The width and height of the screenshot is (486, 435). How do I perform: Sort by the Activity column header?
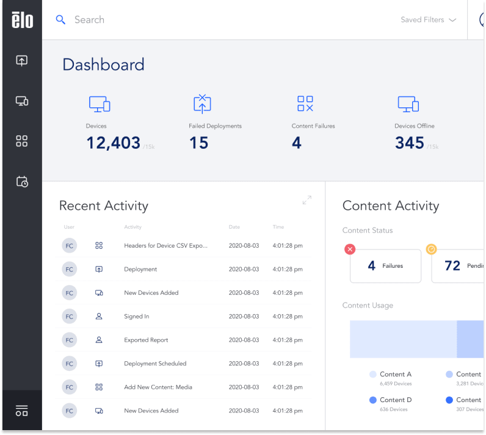click(x=132, y=227)
